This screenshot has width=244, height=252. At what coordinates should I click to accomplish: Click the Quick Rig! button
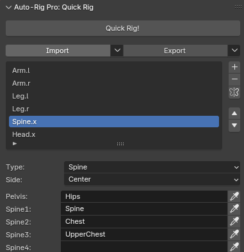coord(123,28)
